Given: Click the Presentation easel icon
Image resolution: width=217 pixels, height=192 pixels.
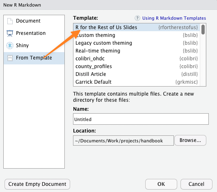Looking at the screenshot, I should coord(10,33).
